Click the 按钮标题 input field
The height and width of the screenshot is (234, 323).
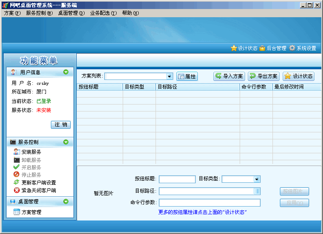click(x=177, y=179)
